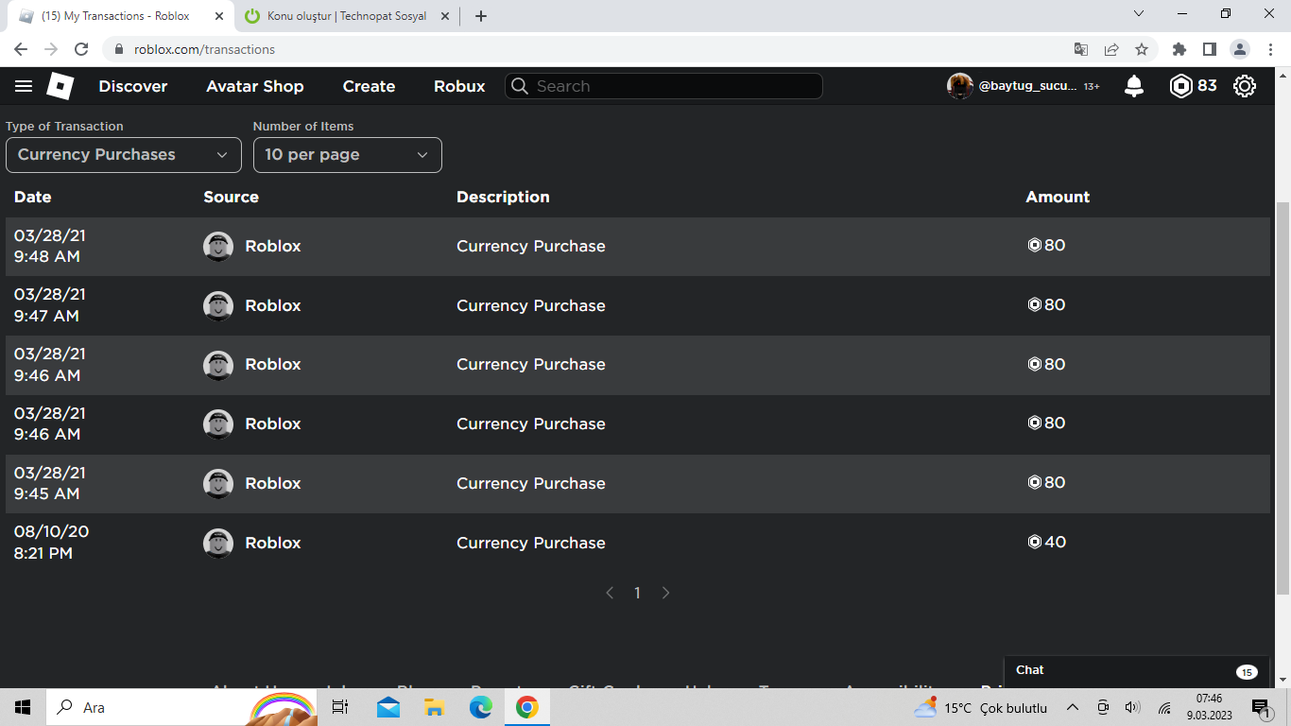The image size is (1291, 726).
Task: Open a new browser tab
Action: [x=481, y=16]
